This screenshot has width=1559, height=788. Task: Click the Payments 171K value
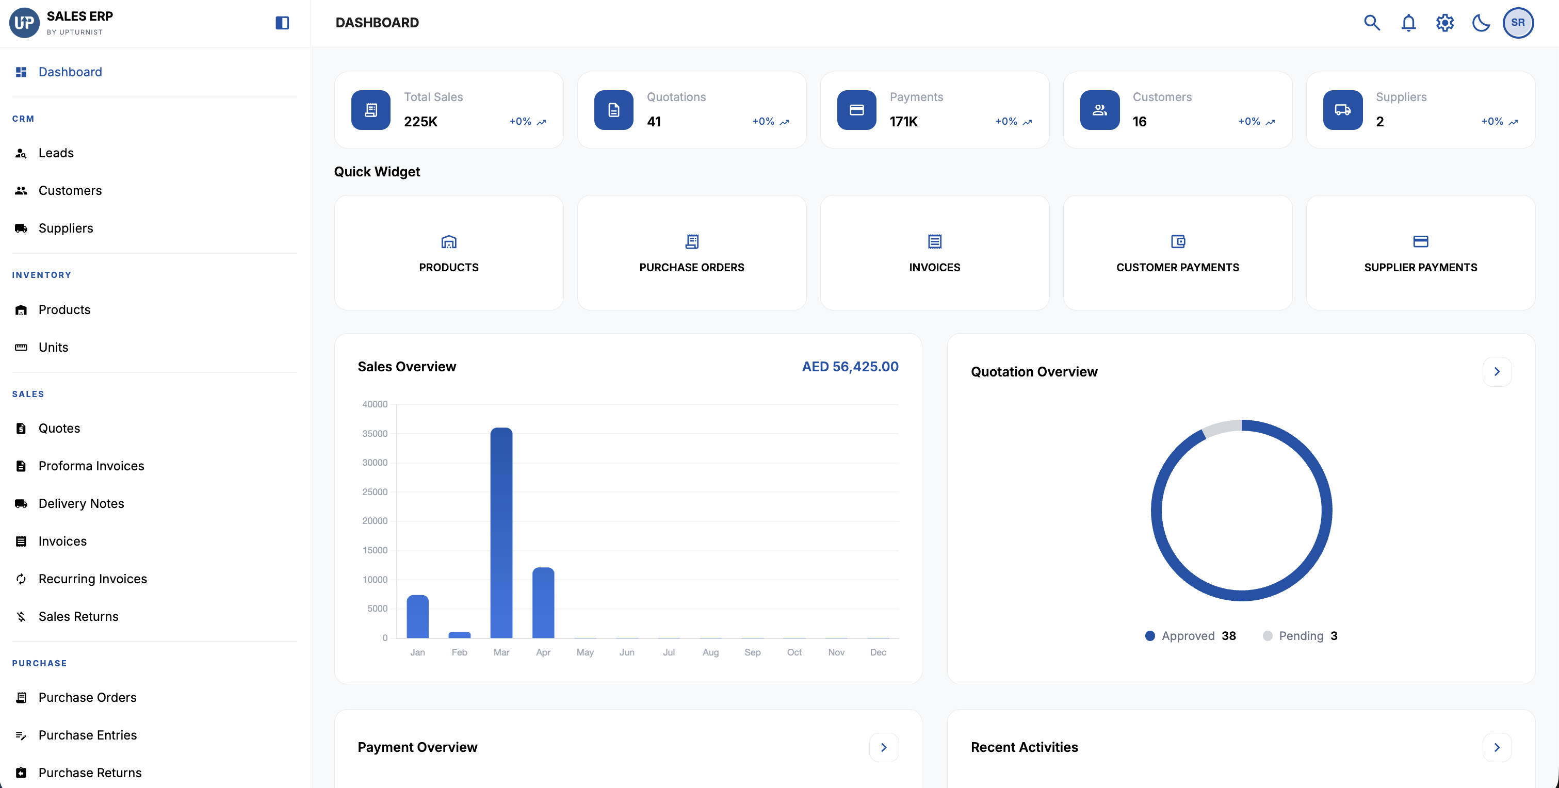click(903, 122)
